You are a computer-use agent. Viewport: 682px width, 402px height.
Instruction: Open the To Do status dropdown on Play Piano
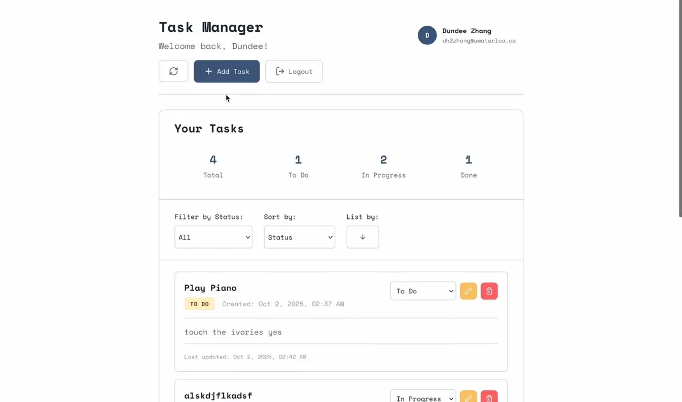[423, 291]
